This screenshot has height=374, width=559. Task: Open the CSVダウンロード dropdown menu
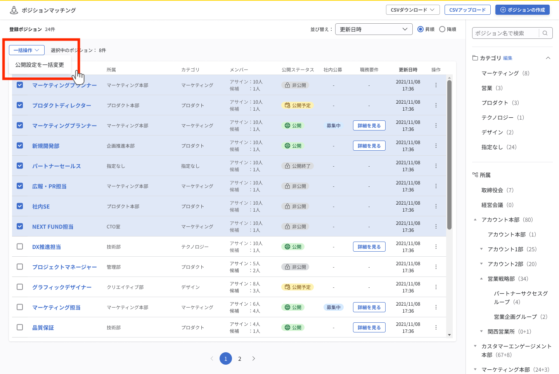point(412,10)
